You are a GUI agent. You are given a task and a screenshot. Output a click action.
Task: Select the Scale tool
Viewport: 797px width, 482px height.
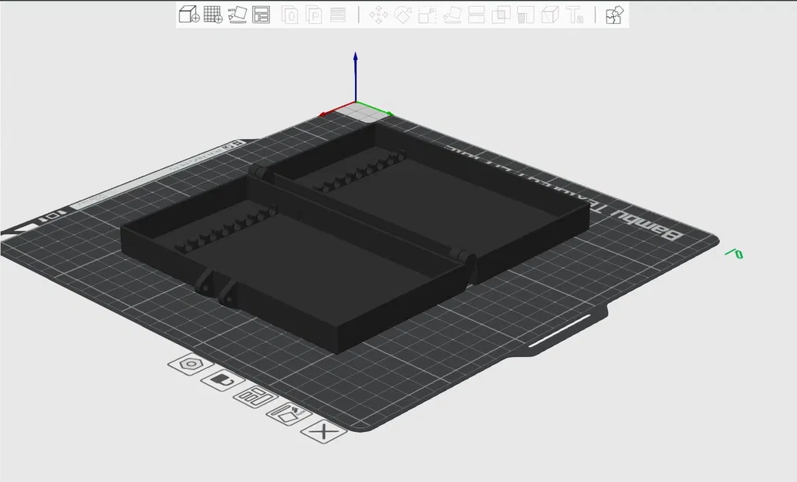point(427,15)
